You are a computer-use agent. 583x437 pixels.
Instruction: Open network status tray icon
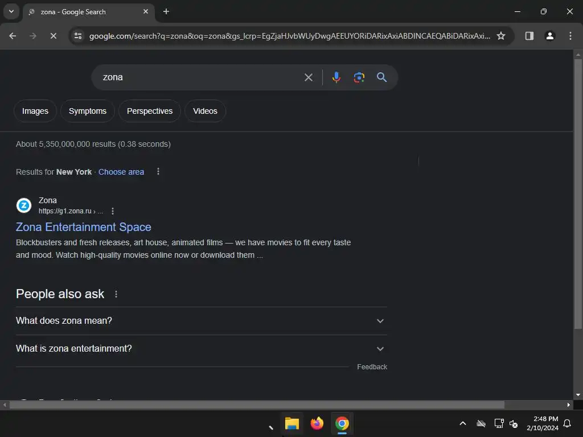[x=499, y=423]
